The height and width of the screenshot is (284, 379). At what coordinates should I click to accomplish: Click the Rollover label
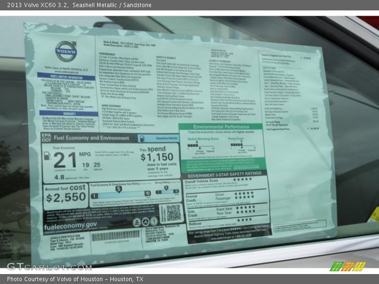[x=195, y=223]
